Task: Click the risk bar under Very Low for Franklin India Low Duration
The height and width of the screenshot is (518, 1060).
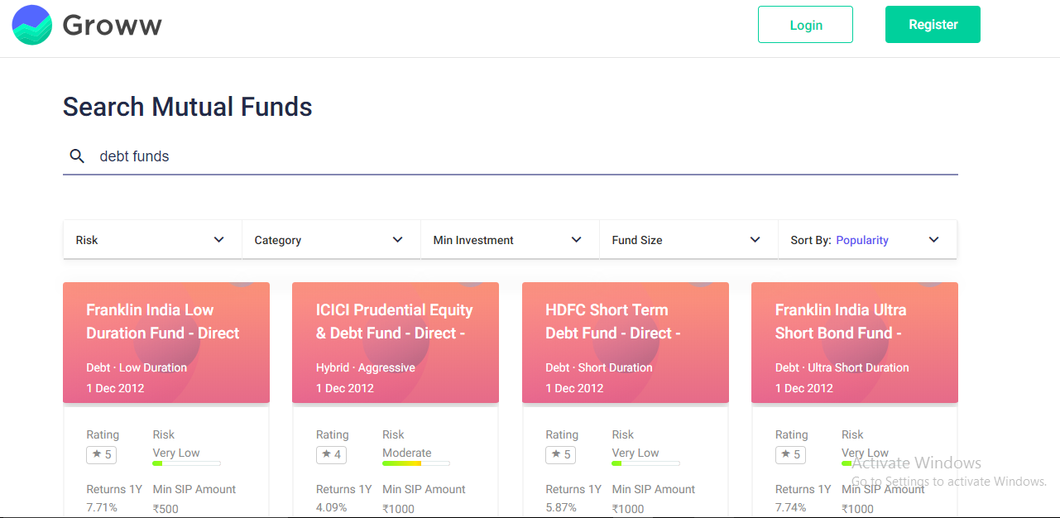Action: [x=186, y=463]
